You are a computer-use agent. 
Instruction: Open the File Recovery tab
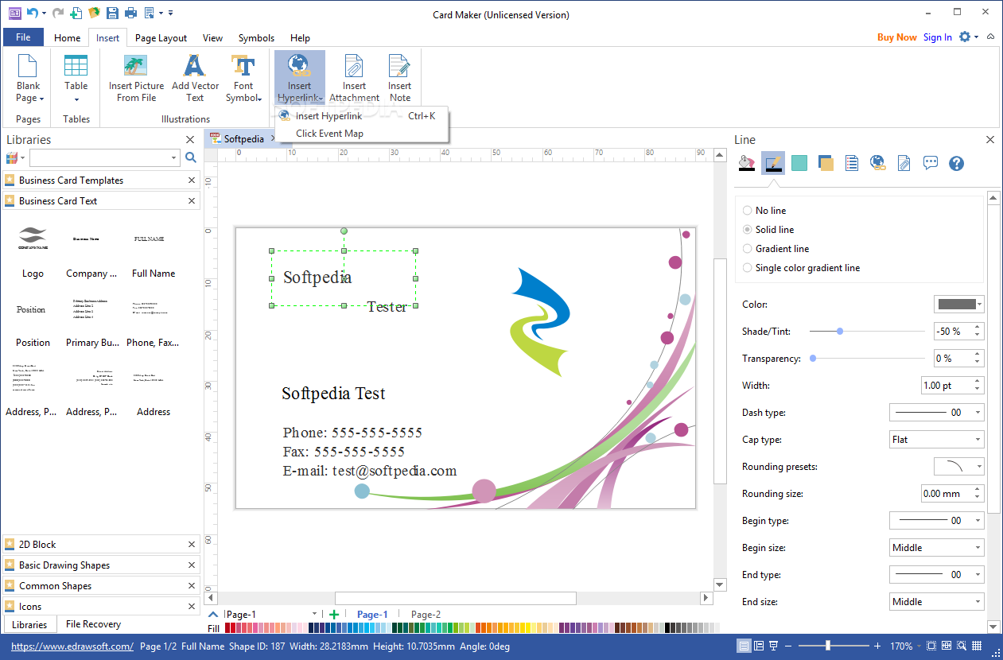[93, 624]
